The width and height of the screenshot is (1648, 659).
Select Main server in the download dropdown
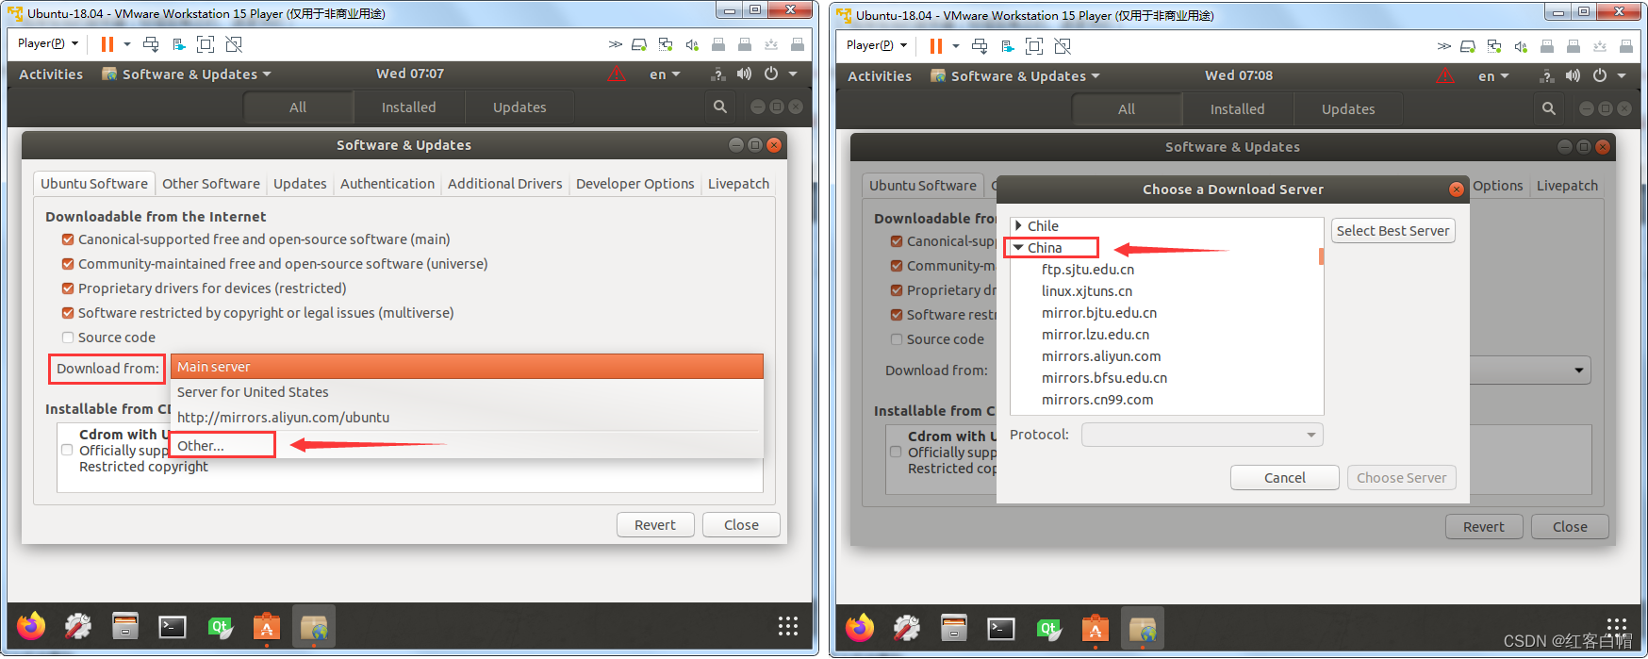(x=467, y=367)
